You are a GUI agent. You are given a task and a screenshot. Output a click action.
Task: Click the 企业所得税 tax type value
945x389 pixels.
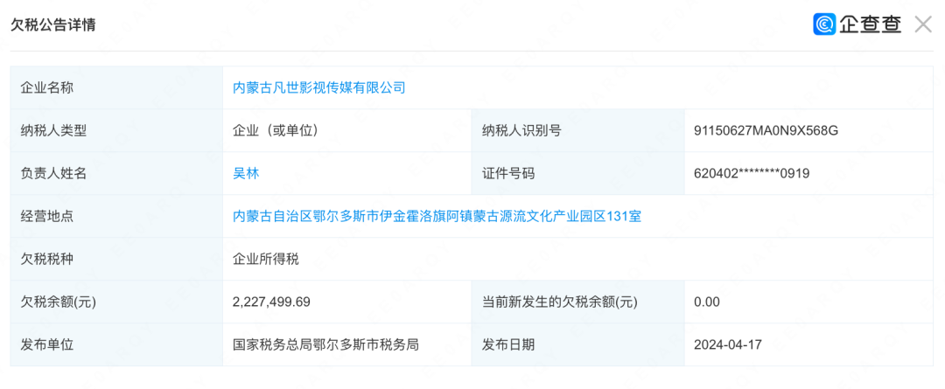tap(266, 259)
